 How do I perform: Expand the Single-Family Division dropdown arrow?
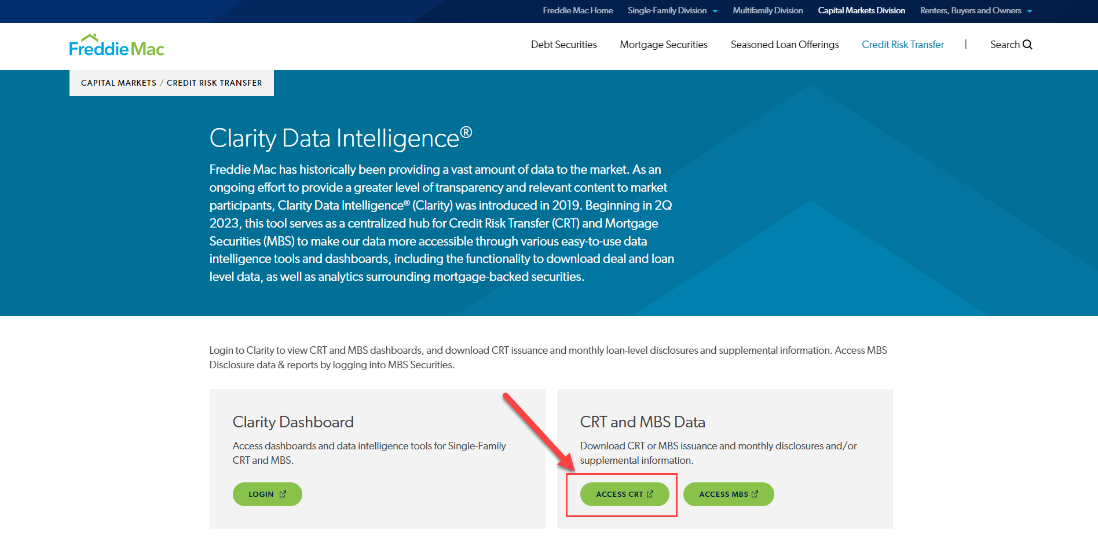tap(715, 11)
